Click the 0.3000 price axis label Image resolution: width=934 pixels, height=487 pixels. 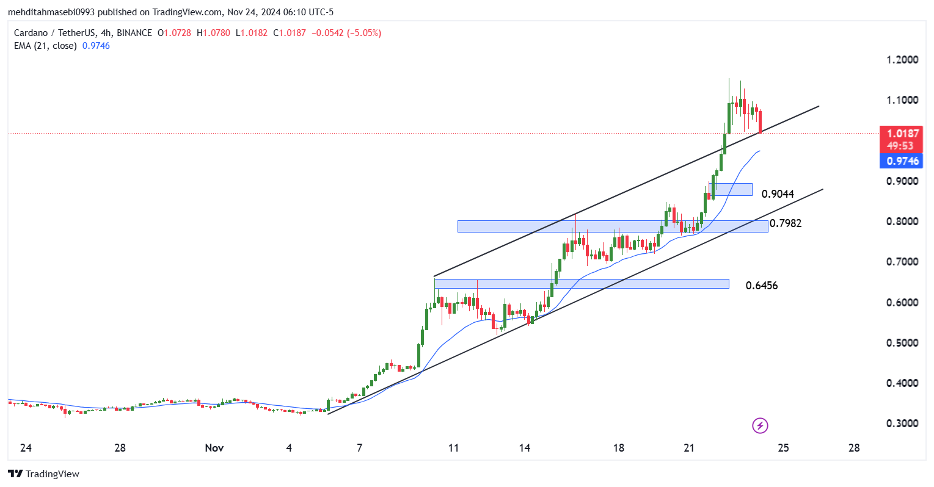902,424
